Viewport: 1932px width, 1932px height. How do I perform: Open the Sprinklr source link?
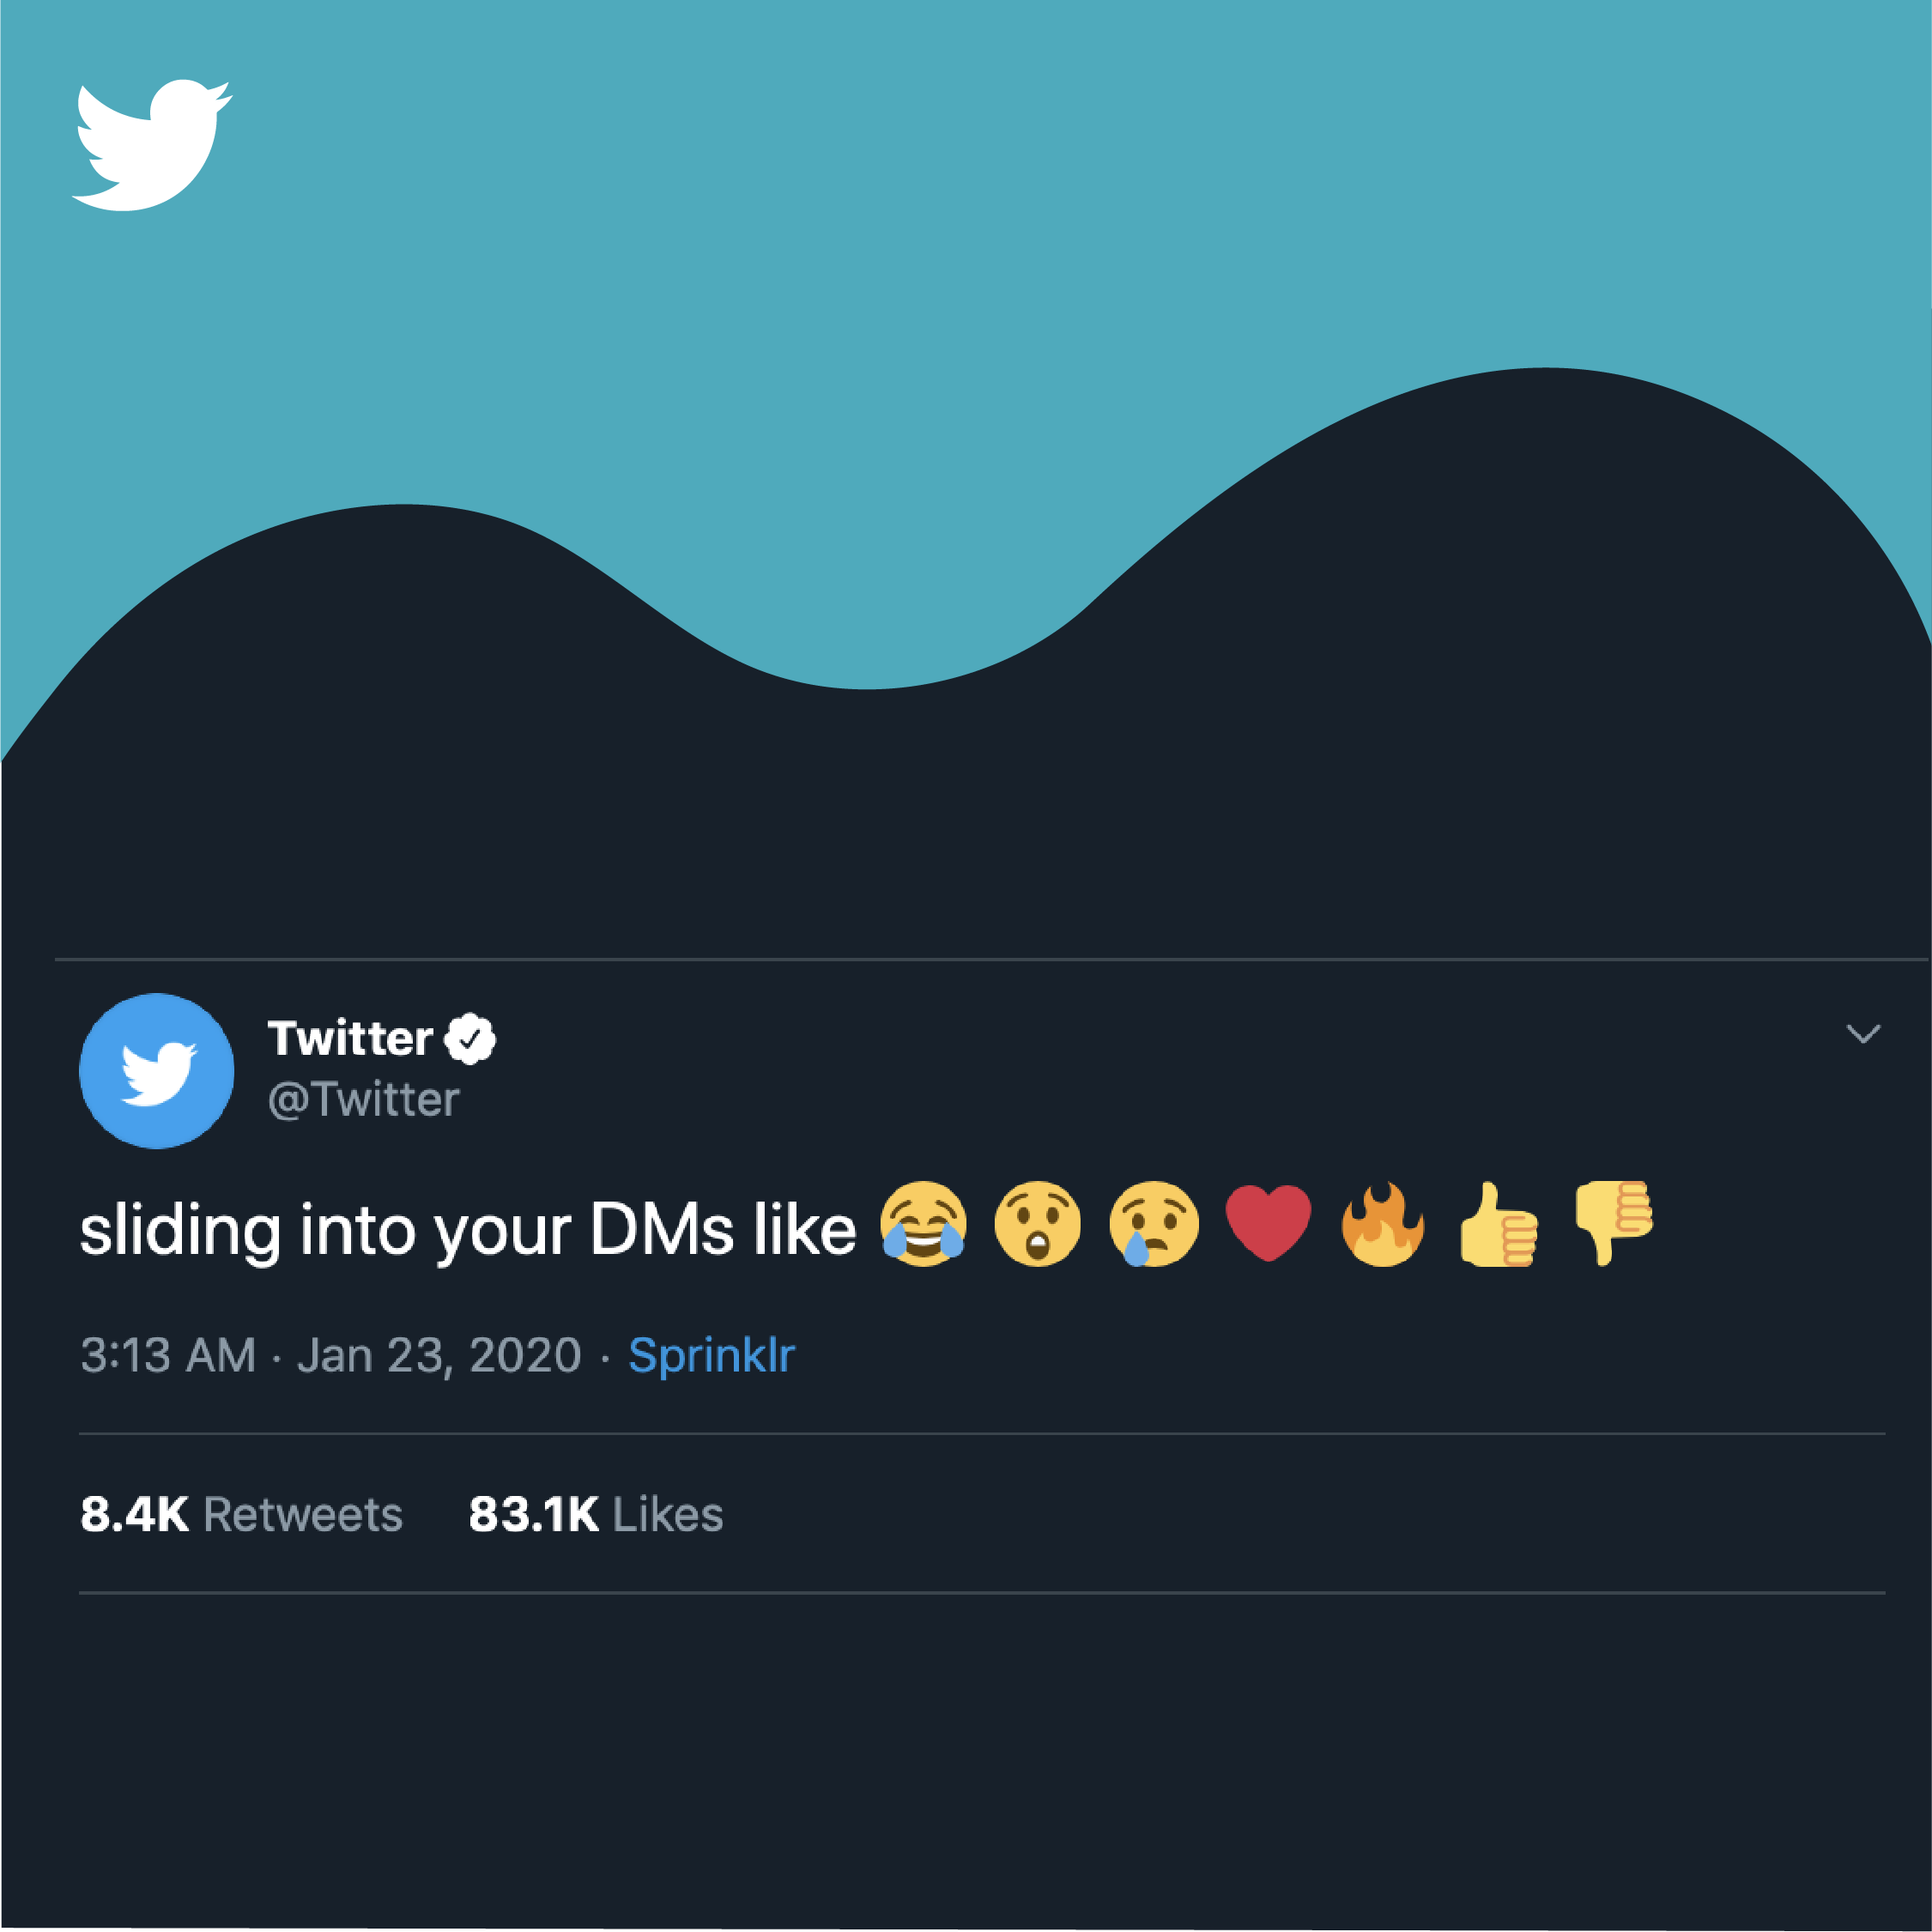(711, 1356)
